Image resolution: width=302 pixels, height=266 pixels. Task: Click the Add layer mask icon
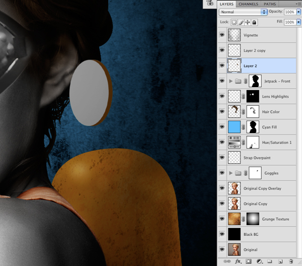249,261
